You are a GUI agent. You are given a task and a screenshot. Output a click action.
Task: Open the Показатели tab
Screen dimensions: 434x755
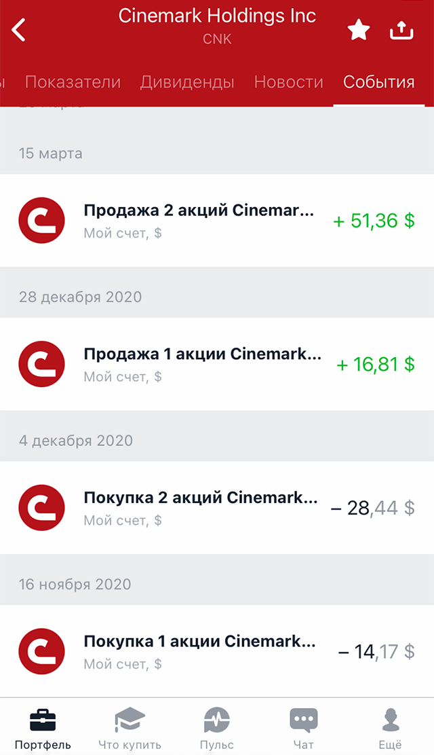point(73,83)
